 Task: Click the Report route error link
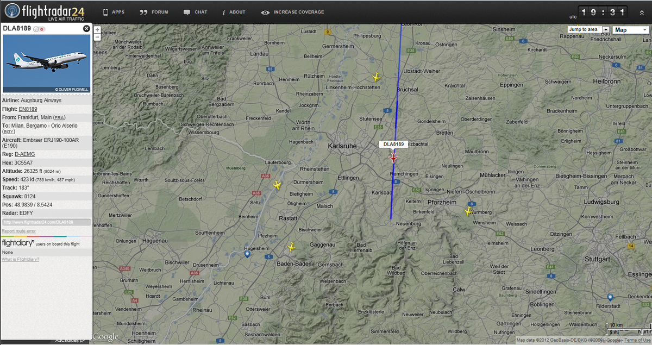coord(19,231)
